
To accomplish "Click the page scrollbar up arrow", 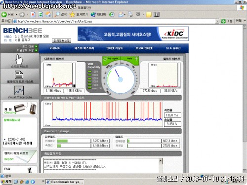I will (x=245, y=27).
